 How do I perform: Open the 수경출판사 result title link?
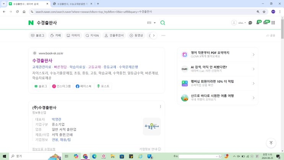pos(42,60)
